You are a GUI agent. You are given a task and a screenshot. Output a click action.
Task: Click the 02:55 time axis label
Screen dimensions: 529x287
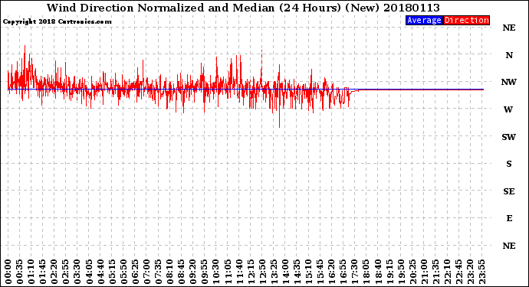coord(66,272)
